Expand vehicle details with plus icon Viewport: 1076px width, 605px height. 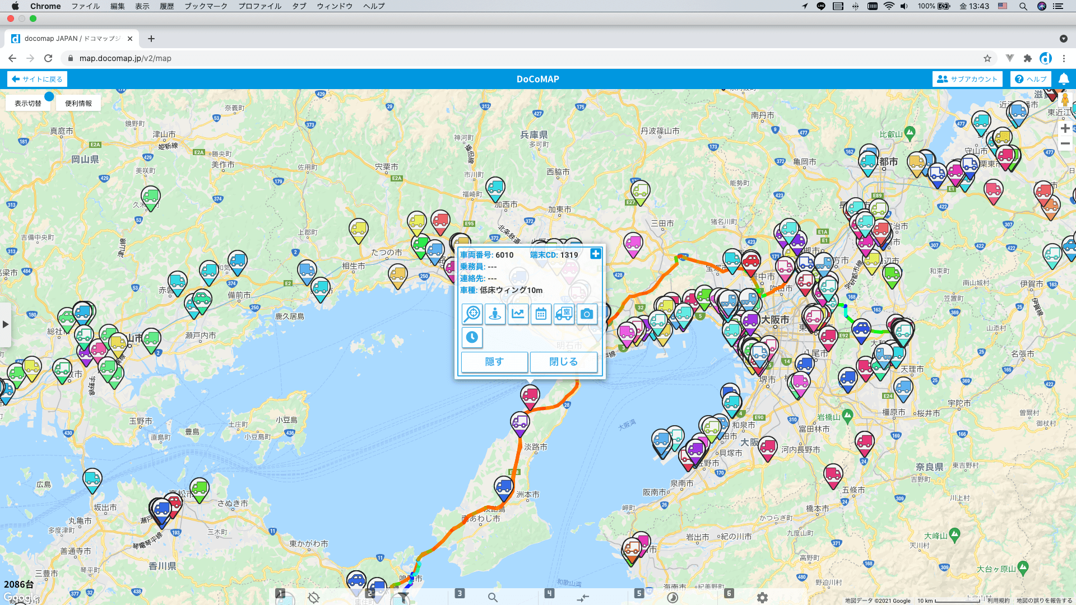point(596,254)
